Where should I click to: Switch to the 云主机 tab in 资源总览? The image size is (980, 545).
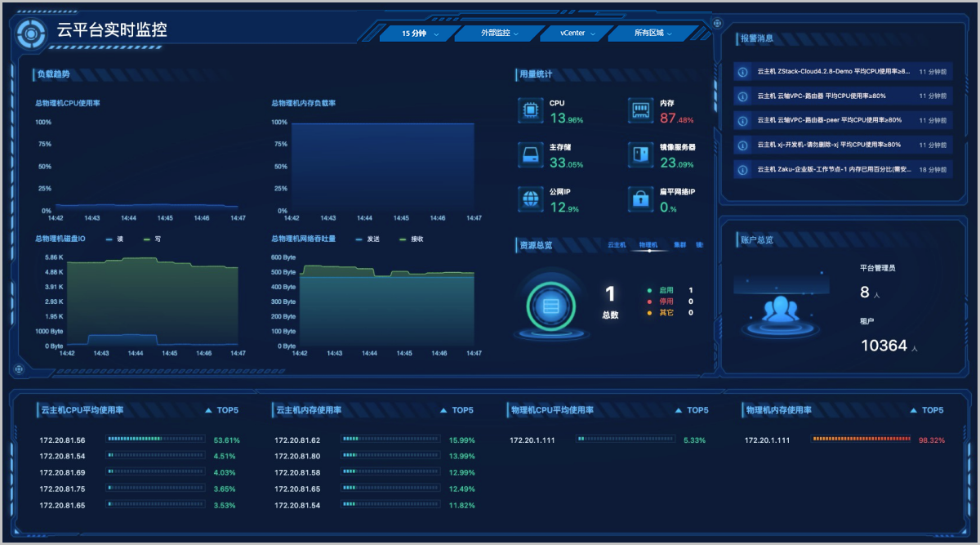pos(617,245)
